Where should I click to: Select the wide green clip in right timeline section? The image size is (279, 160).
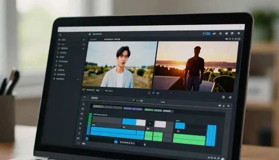tap(189, 140)
